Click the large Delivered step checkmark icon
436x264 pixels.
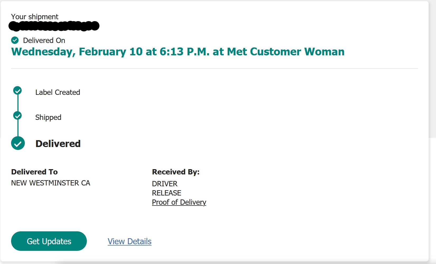[x=18, y=143]
